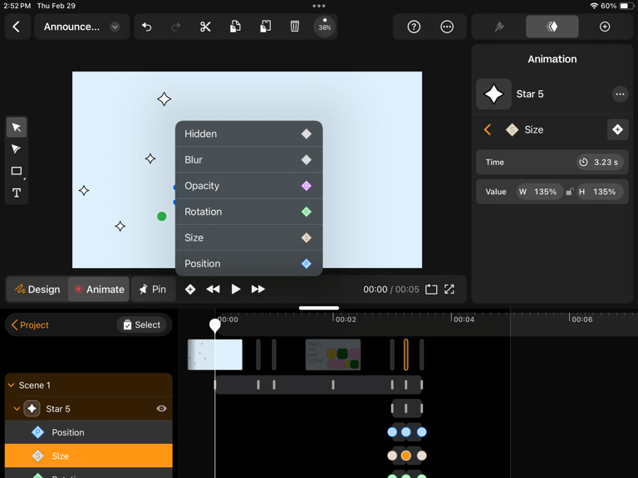Open the second scene thumbnail with colored shapes

coord(333,355)
